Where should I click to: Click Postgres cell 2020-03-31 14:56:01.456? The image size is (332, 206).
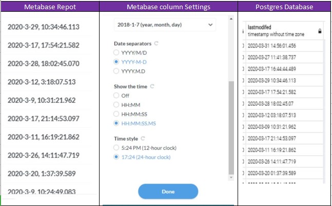[285, 46]
